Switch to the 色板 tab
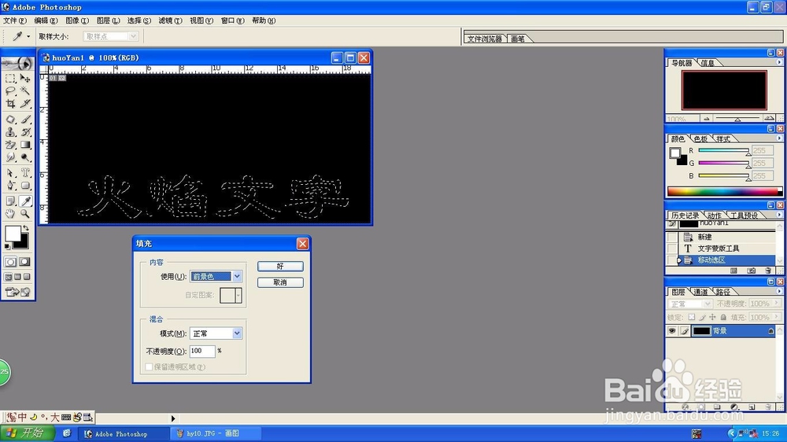Image resolution: width=787 pixels, height=442 pixels. click(x=700, y=139)
